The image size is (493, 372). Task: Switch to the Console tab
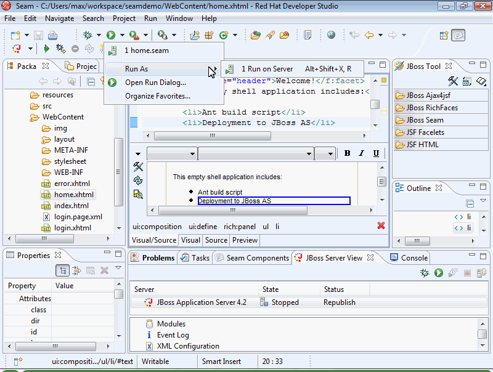(x=409, y=258)
